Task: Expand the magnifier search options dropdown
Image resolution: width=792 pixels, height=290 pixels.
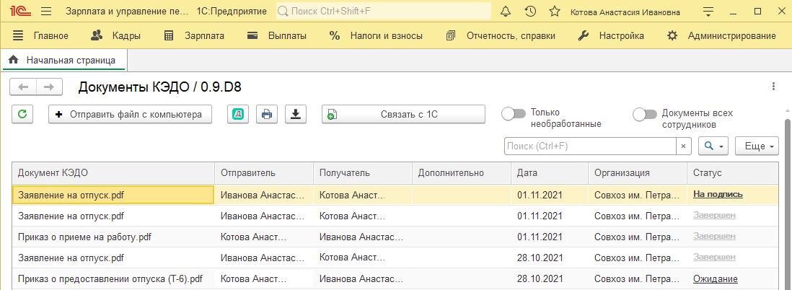Action: pos(713,146)
